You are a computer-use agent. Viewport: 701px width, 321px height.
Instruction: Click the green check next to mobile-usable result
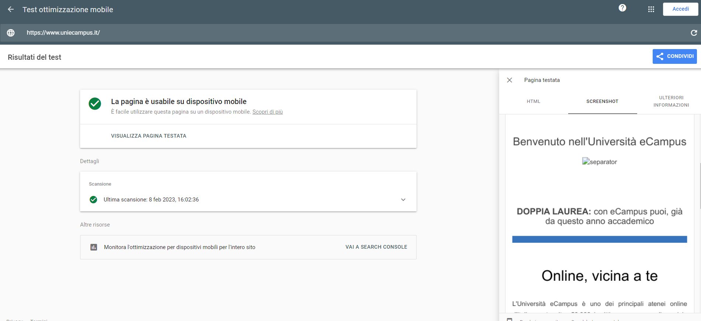(95, 104)
